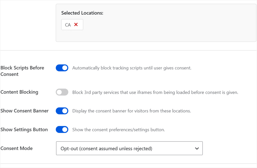Select the Opt-out consent assumed value text

click(x=106, y=148)
